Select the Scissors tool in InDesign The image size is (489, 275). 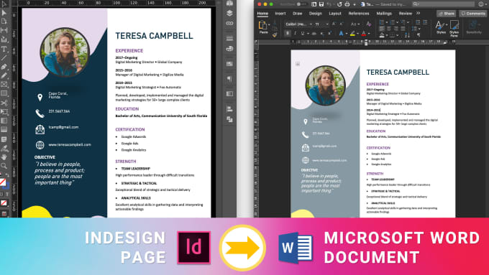[x=4, y=103]
